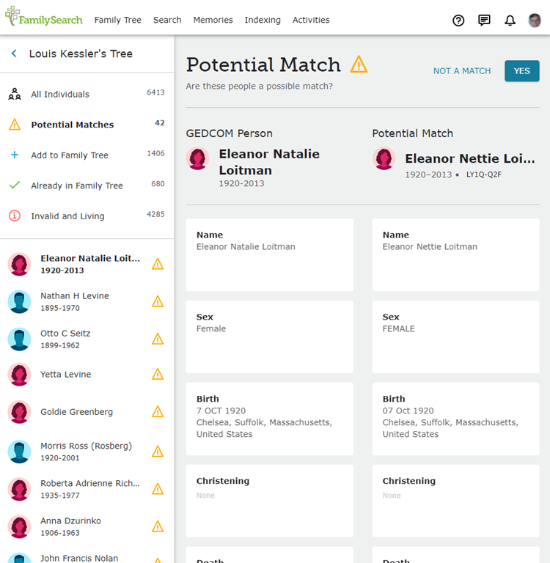Click the NOT A MATCH button

tap(462, 71)
